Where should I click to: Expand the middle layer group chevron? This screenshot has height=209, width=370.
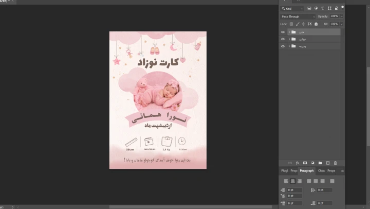coord(289,39)
